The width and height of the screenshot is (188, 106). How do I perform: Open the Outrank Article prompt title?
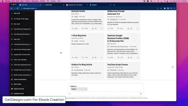(x=78, y=11)
